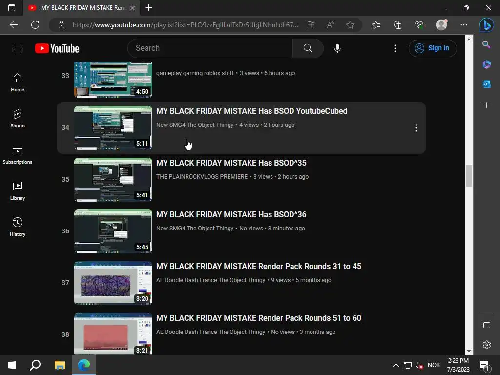Open a new browser tab

click(x=148, y=8)
